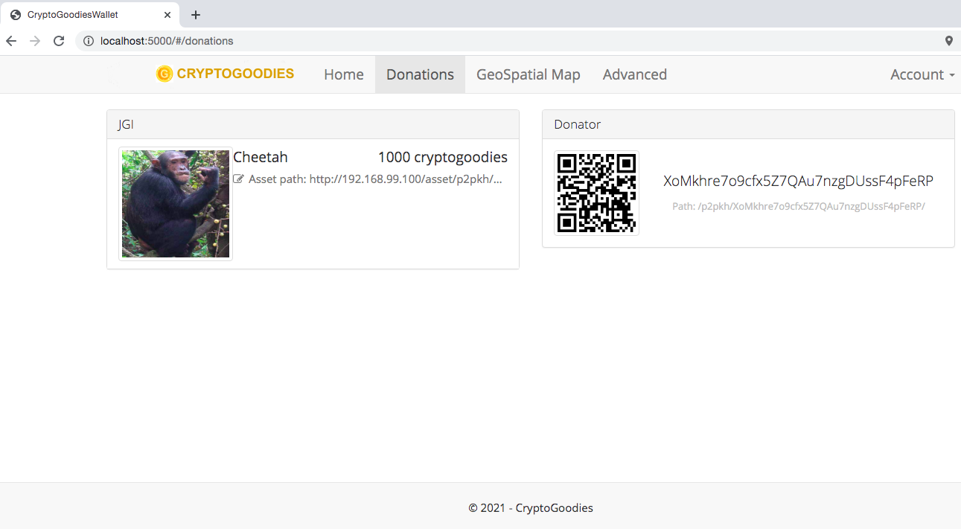
Task: Click the 1000 cryptogoodies amount
Action: (443, 157)
